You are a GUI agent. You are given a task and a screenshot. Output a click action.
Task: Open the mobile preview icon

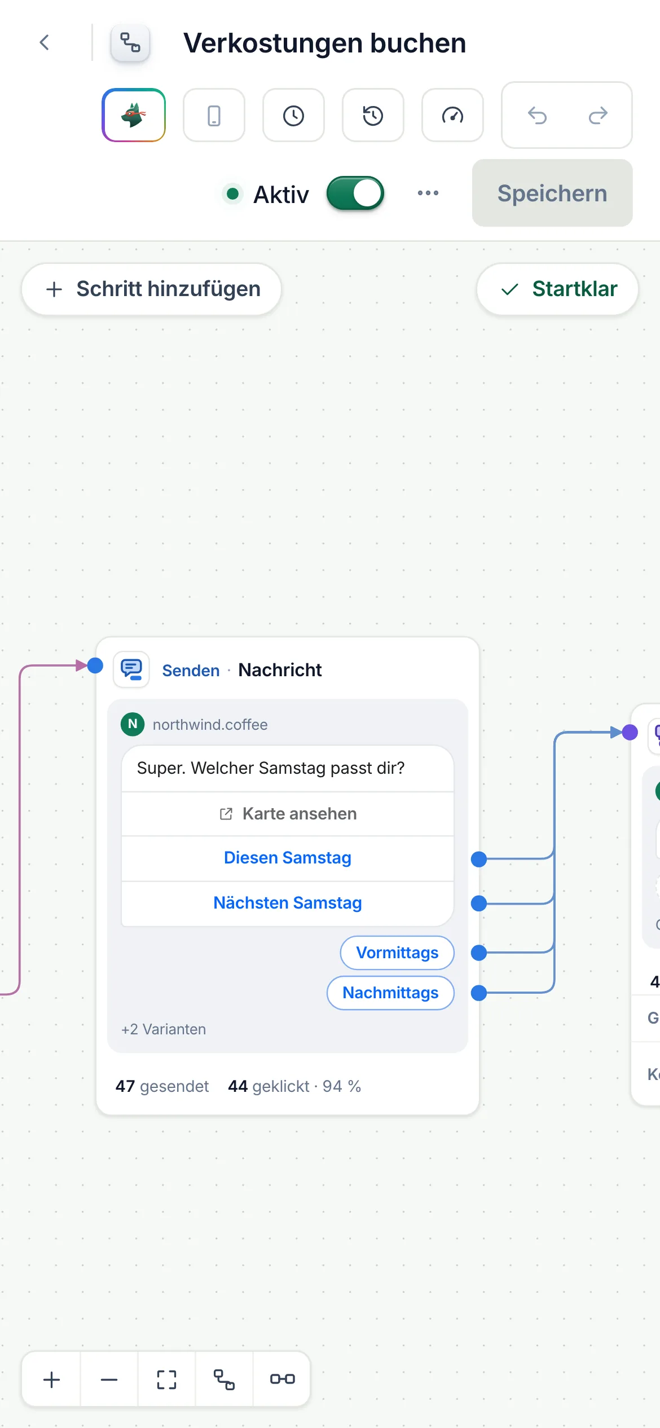[x=214, y=115]
